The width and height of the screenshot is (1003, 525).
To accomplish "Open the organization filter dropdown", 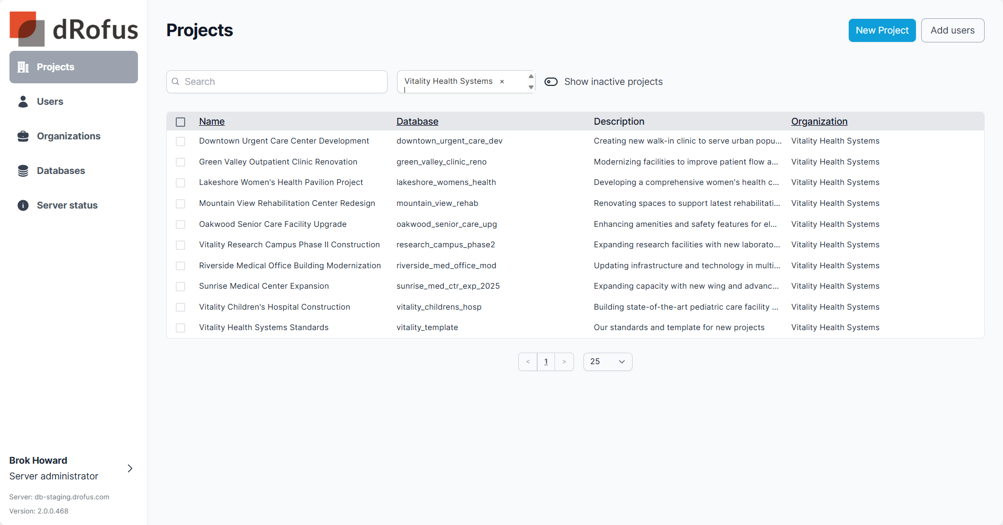I will click(x=531, y=82).
